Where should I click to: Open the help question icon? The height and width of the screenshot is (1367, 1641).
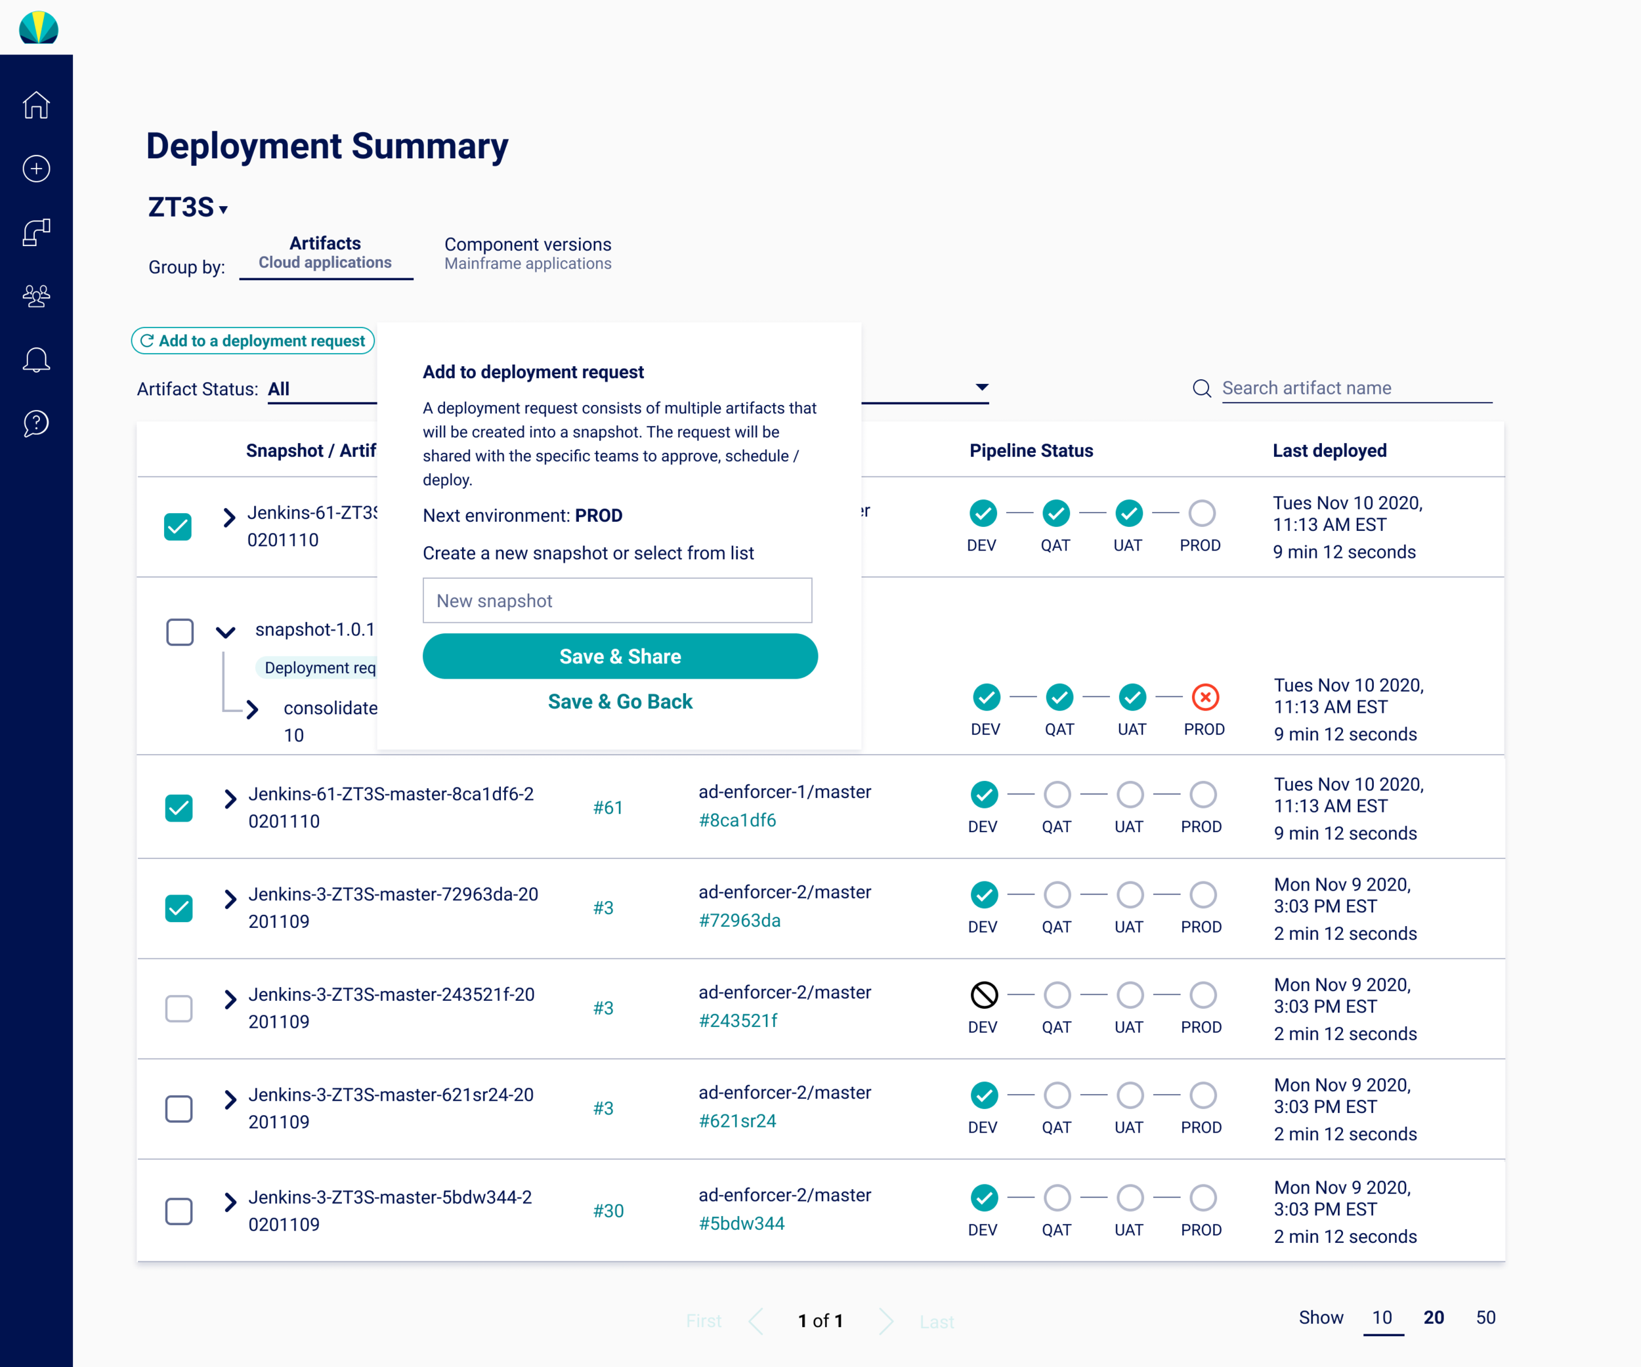[36, 423]
